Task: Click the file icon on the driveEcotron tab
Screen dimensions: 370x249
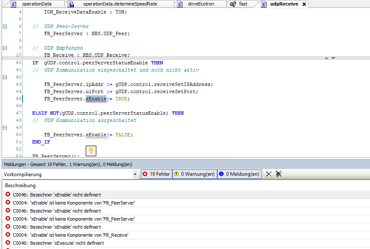Action: click(180, 4)
